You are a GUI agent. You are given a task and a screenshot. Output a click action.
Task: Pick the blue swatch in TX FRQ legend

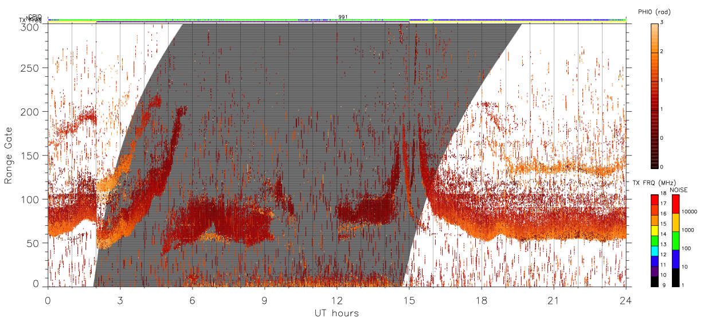pyautogui.click(x=655, y=261)
